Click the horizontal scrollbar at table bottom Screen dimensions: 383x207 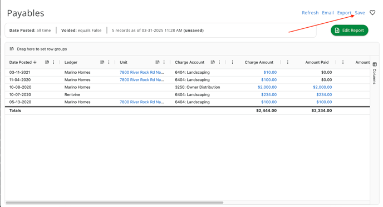click(x=115, y=203)
